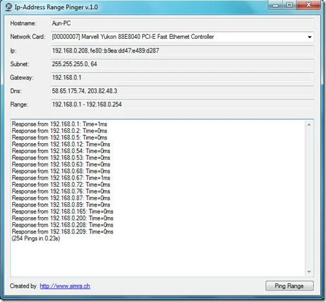Click the Dns label
The width and height of the screenshot is (326, 302).
(16, 91)
